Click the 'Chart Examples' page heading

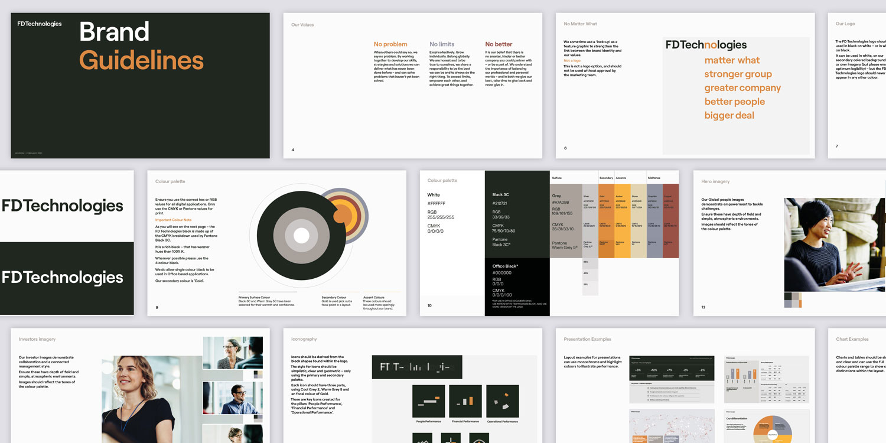[852, 340]
